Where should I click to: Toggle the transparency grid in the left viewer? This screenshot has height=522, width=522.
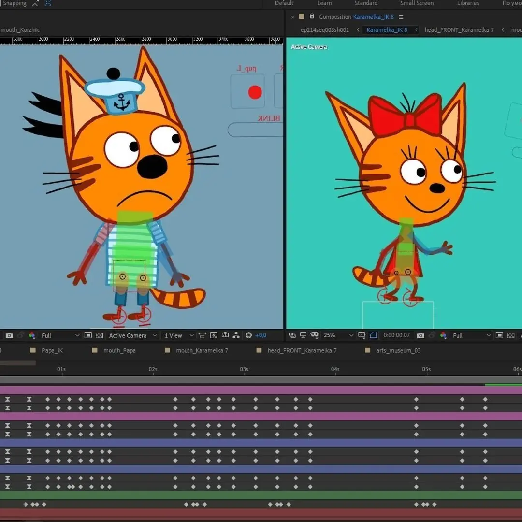(x=100, y=335)
